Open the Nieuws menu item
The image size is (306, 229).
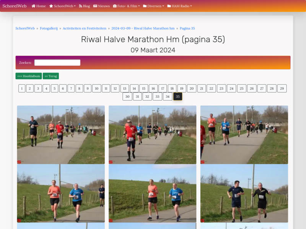click(101, 6)
